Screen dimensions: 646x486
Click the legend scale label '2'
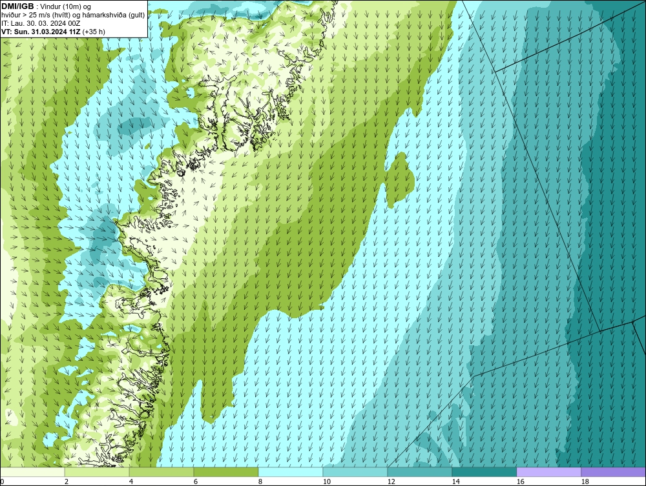(x=67, y=481)
